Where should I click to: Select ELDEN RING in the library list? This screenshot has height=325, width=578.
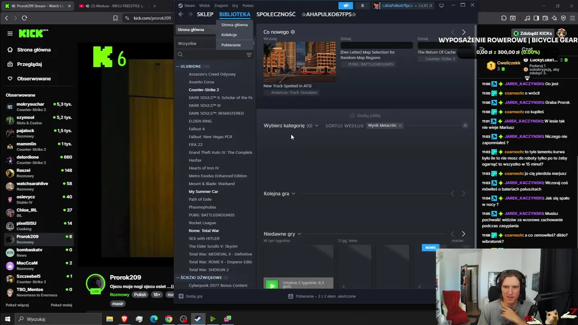click(200, 121)
